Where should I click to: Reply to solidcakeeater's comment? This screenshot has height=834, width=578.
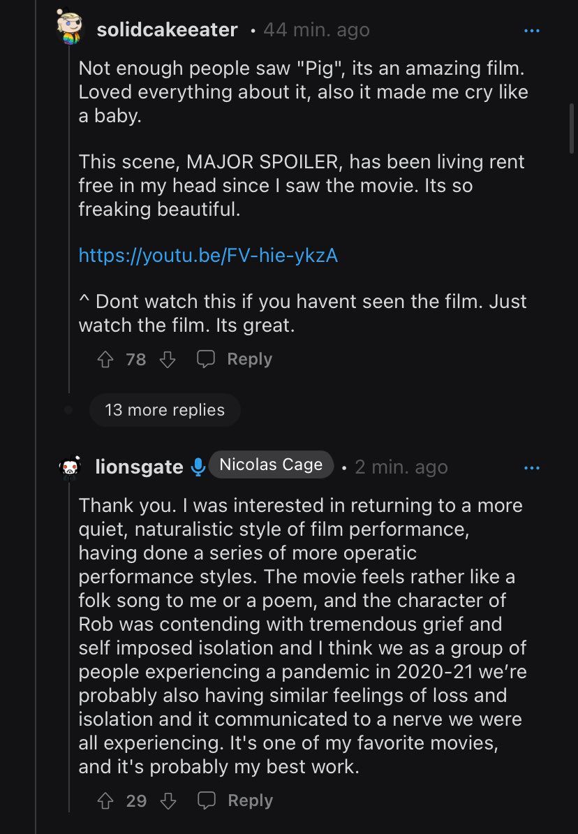[x=249, y=359]
